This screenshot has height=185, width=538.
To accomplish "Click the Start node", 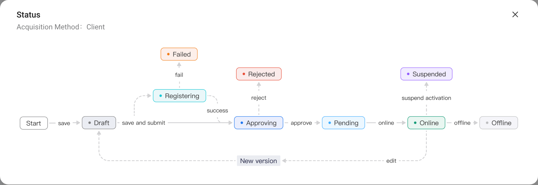I will coord(34,123).
